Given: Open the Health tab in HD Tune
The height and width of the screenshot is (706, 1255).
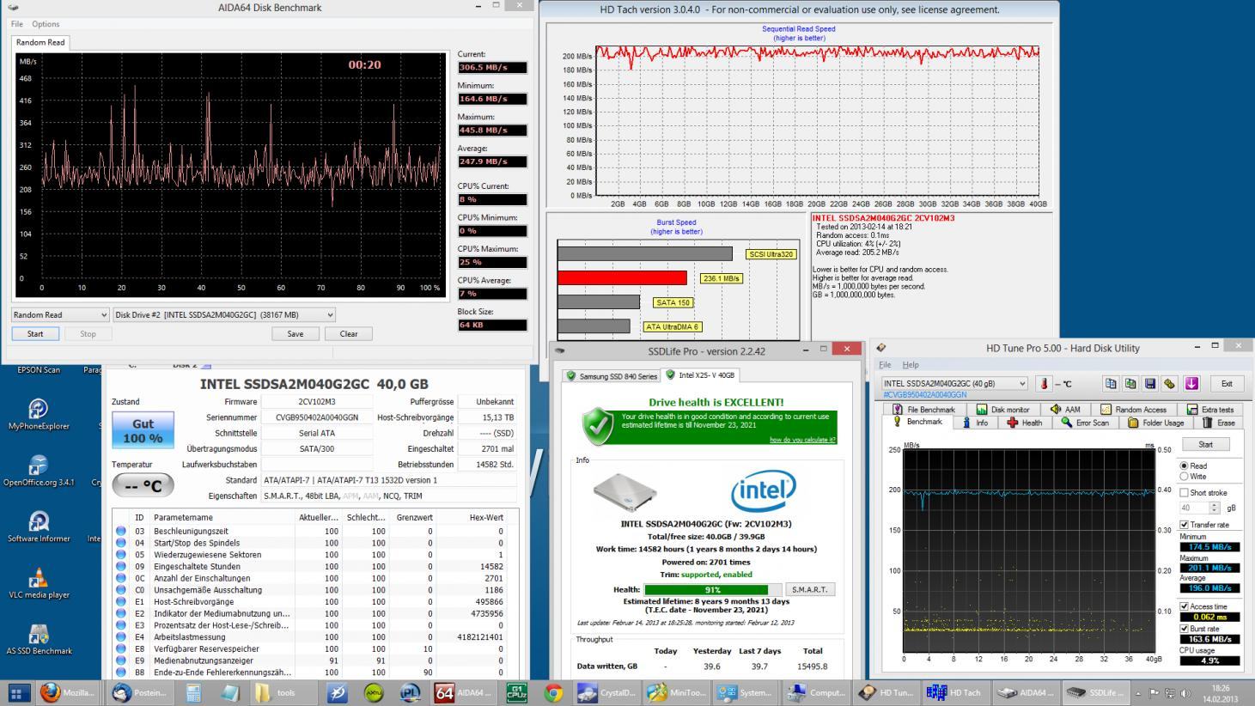Looking at the screenshot, I should click(1024, 423).
